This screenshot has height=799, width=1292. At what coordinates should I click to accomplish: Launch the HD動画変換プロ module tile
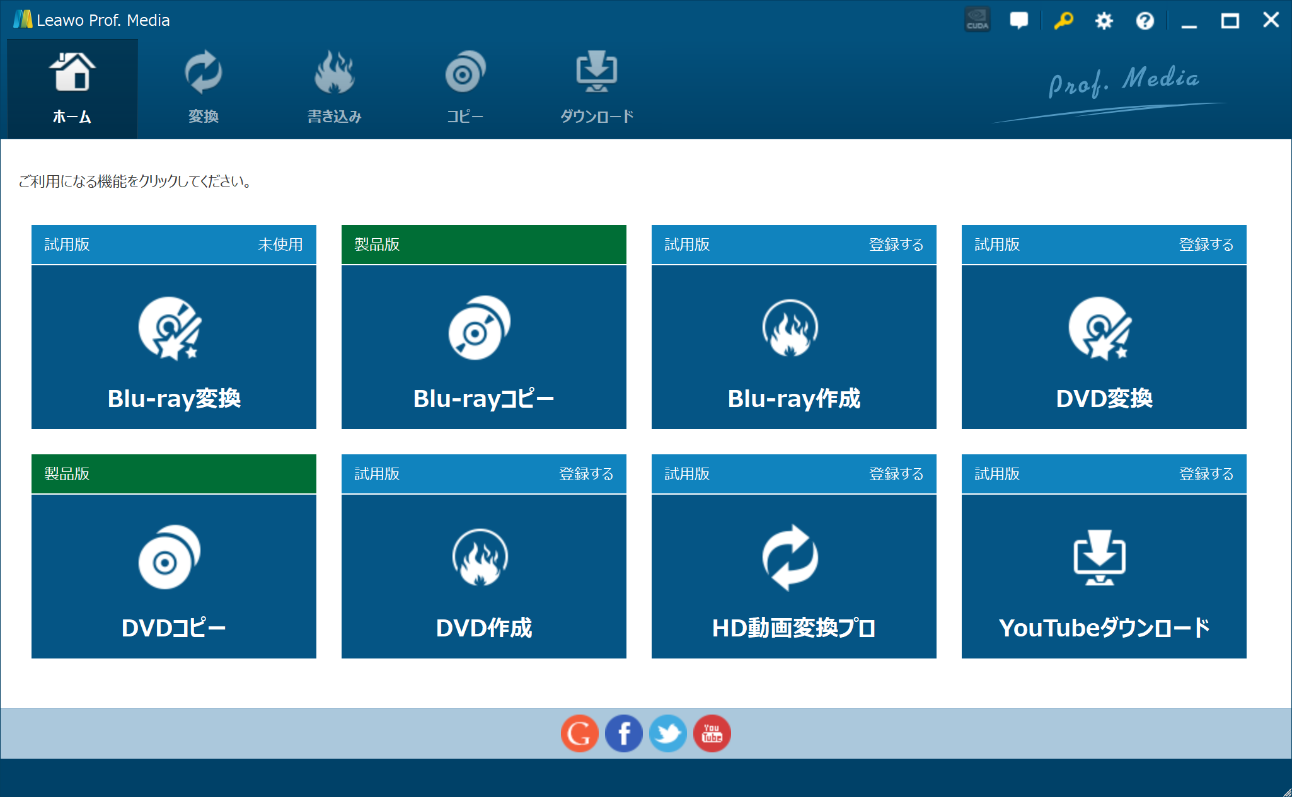pyautogui.click(x=794, y=577)
